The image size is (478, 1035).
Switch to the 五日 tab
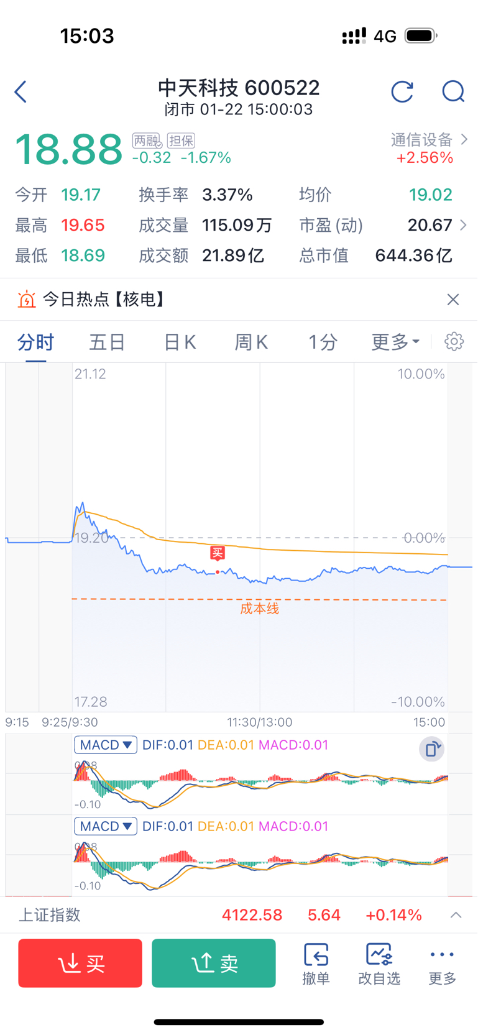pyautogui.click(x=107, y=342)
